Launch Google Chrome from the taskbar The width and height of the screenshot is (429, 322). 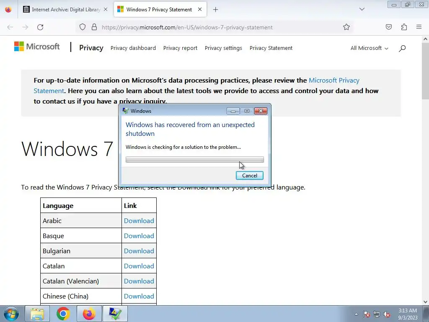point(63,314)
